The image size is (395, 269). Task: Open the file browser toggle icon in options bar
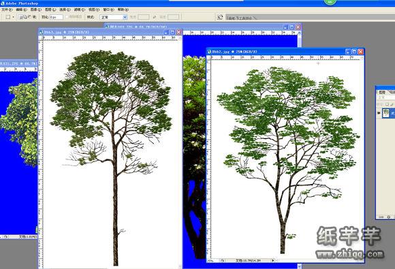click(x=220, y=17)
